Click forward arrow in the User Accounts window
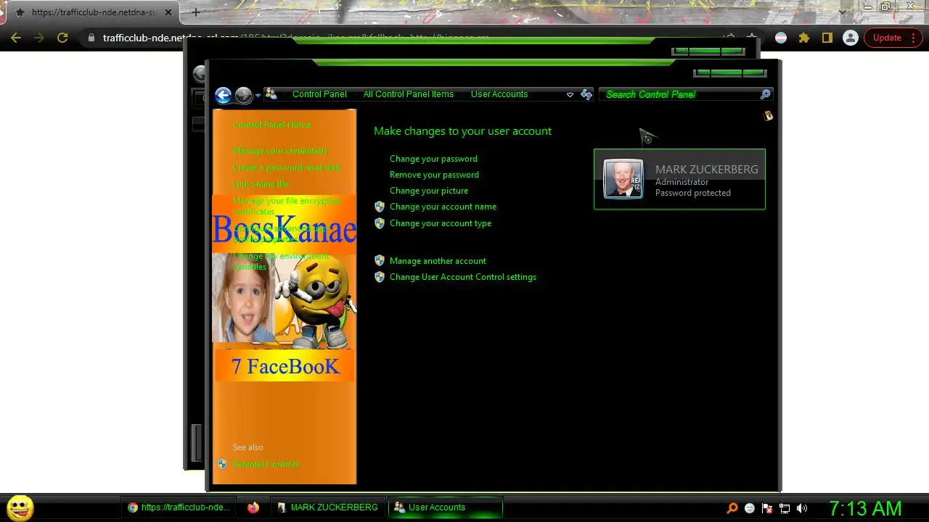 tap(243, 95)
